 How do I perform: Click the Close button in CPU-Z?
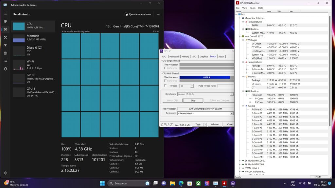(x=230, y=124)
